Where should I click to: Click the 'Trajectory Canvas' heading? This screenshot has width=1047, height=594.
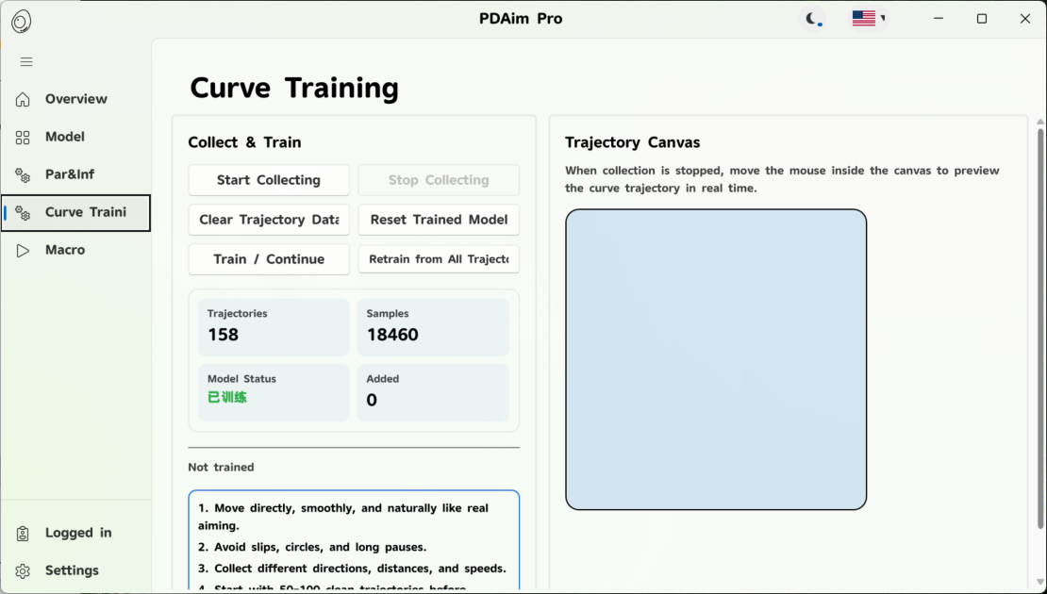632,142
